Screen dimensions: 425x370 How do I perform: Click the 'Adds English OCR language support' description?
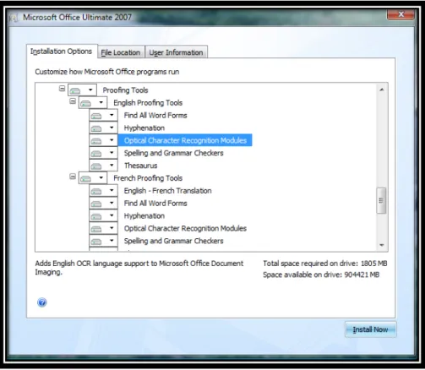point(139,268)
